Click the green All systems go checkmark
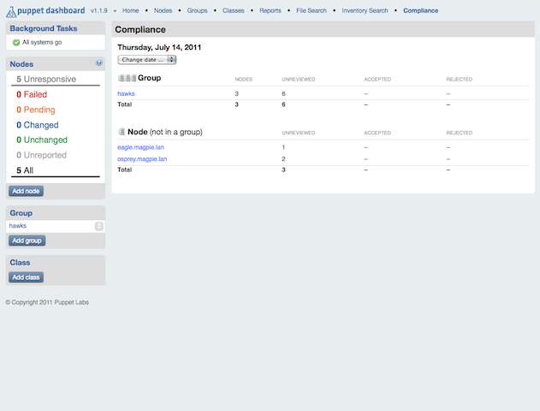The width and height of the screenshot is (540, 411). tap(16, 42)
